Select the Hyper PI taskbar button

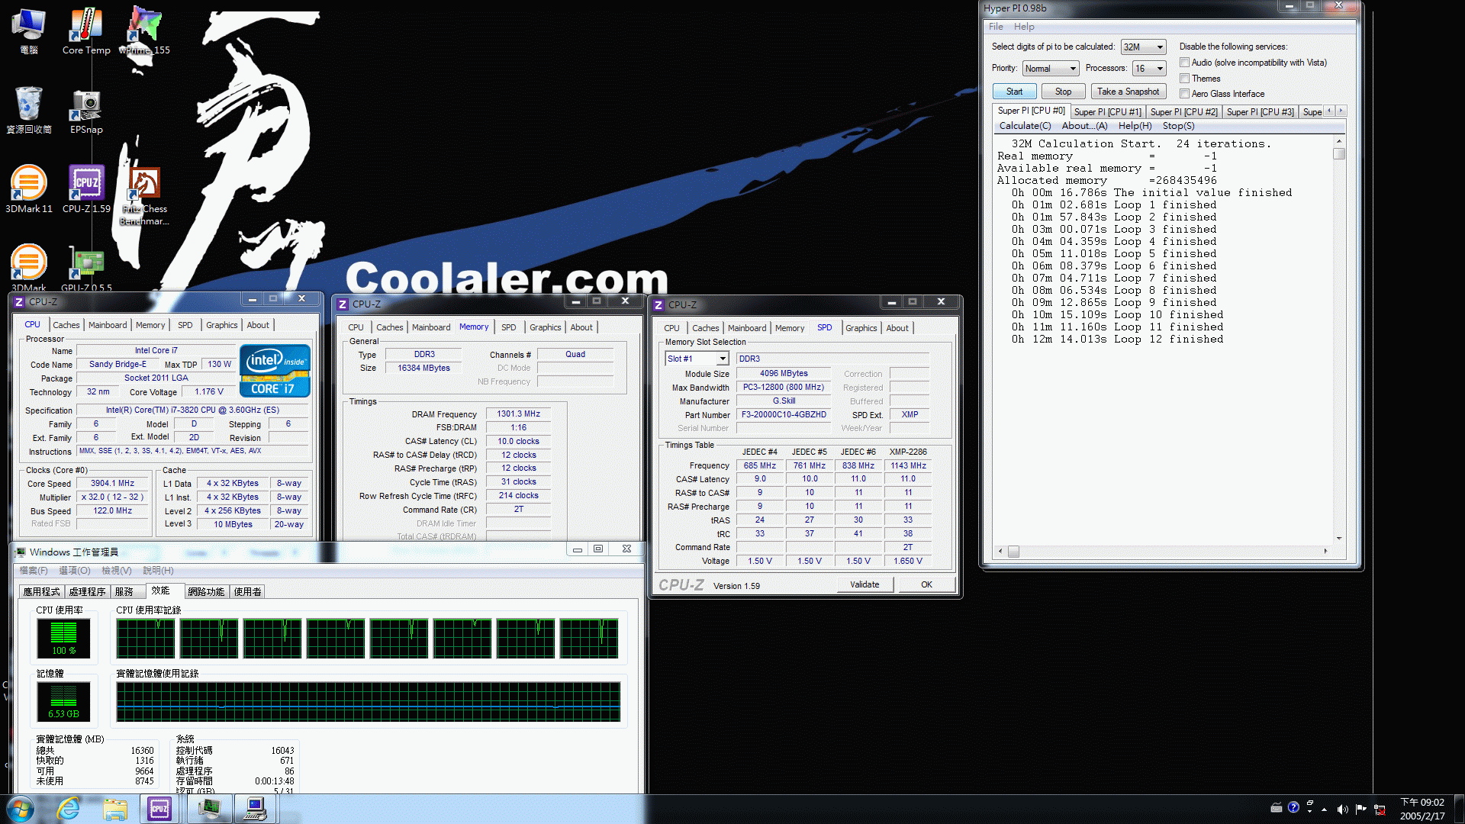click(x=256, y=809)
